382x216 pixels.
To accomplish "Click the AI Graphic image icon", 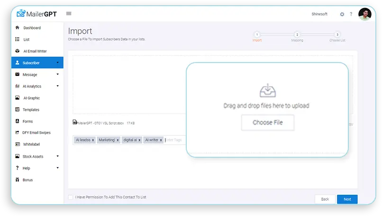I will click(18, 98).
